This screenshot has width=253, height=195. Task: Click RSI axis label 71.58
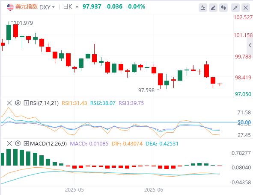[244, 113]
